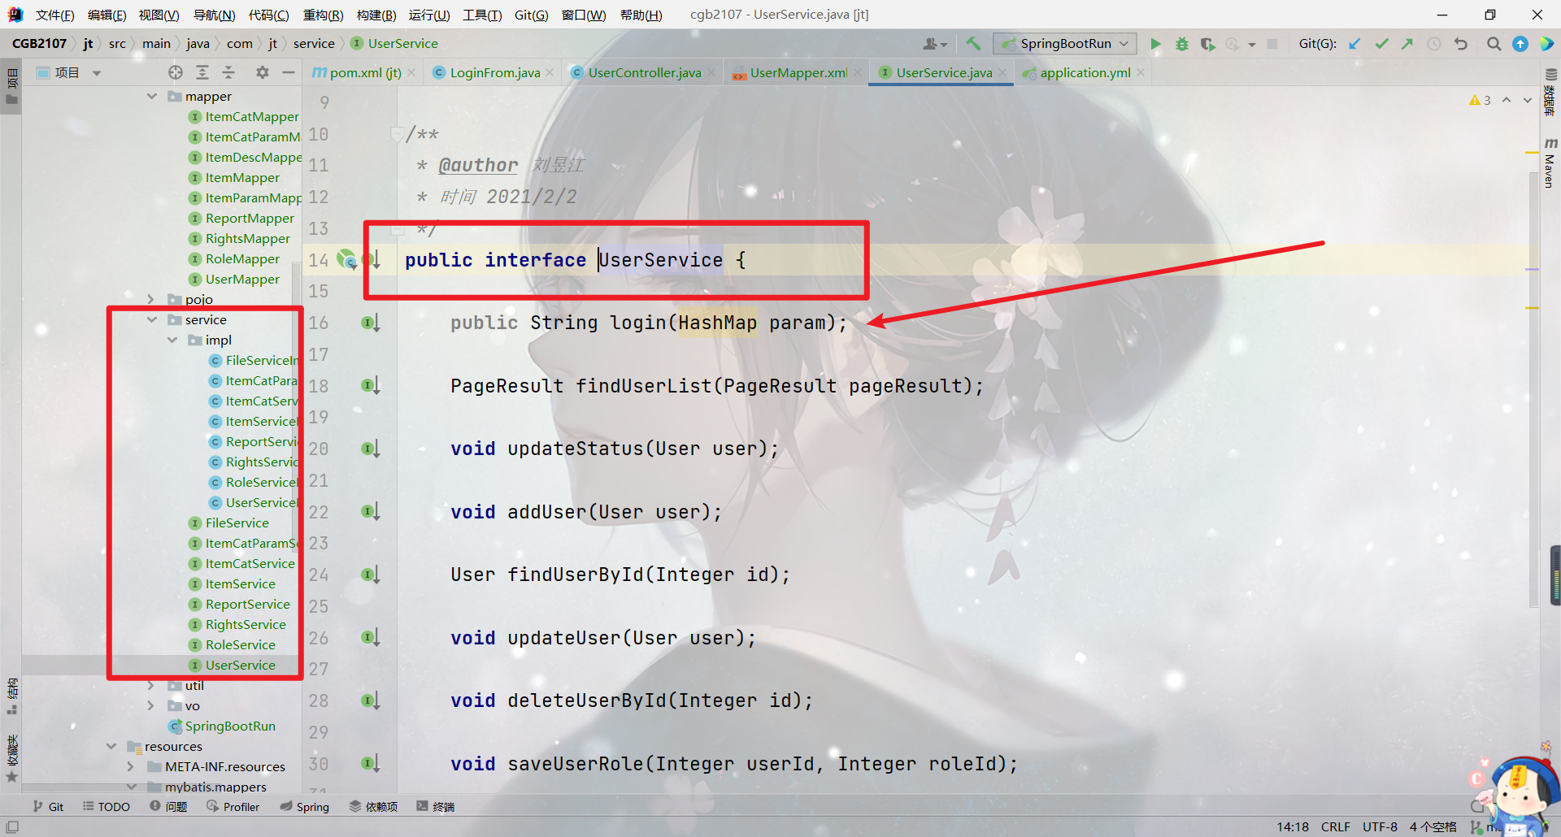This screenshot has width=1561, height=837.
Task: Switch to the UserController.java tab
Action: click(644, 72)
